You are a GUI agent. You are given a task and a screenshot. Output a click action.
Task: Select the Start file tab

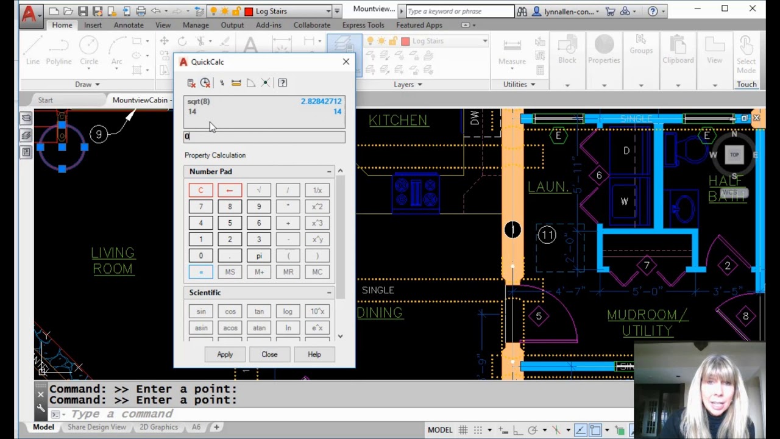[45, 100]
